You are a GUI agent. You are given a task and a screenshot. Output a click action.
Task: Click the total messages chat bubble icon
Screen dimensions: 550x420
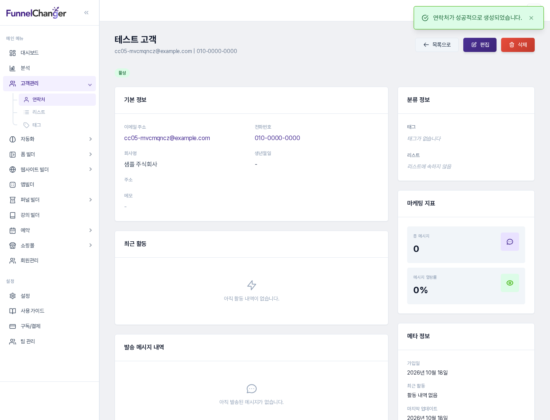point(510,242)
